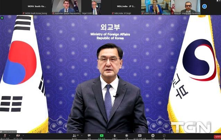Unmute the microphone in the toolbar

tap(5, 136)
